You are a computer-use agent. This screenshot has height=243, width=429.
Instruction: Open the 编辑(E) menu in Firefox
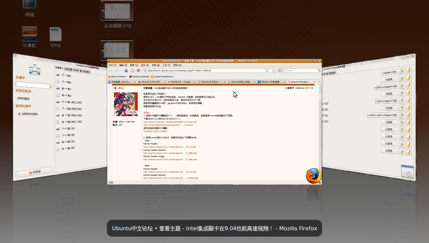(123, 65)
